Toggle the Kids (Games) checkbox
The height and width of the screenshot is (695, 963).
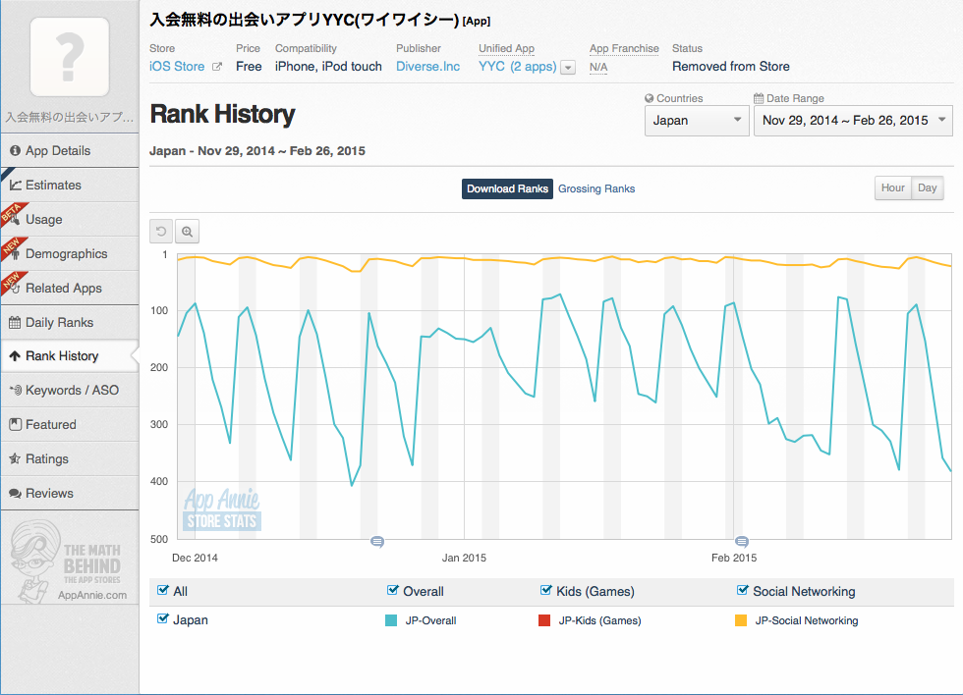click(x=546, y=591)
